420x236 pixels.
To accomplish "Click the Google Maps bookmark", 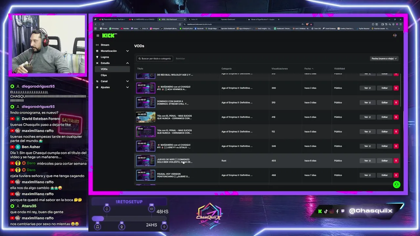I will pos(211,29).
